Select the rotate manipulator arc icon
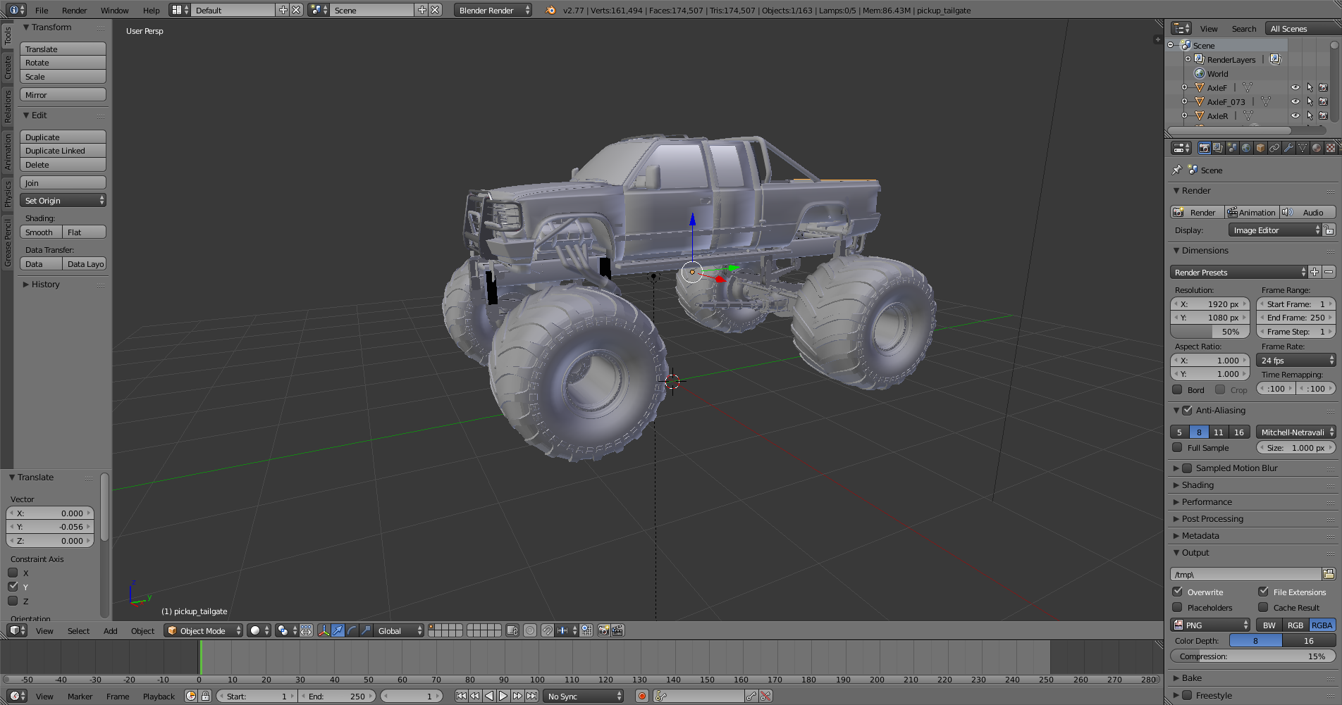 (x=352, y=630)
